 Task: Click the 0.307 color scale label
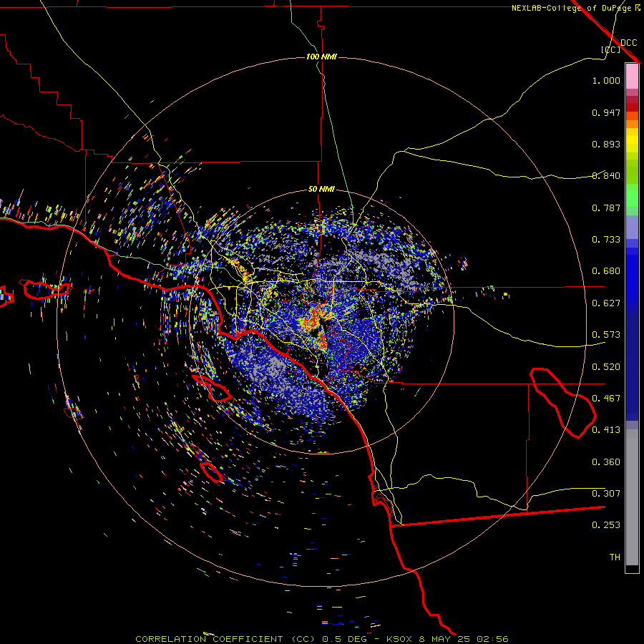coord(606,494)
